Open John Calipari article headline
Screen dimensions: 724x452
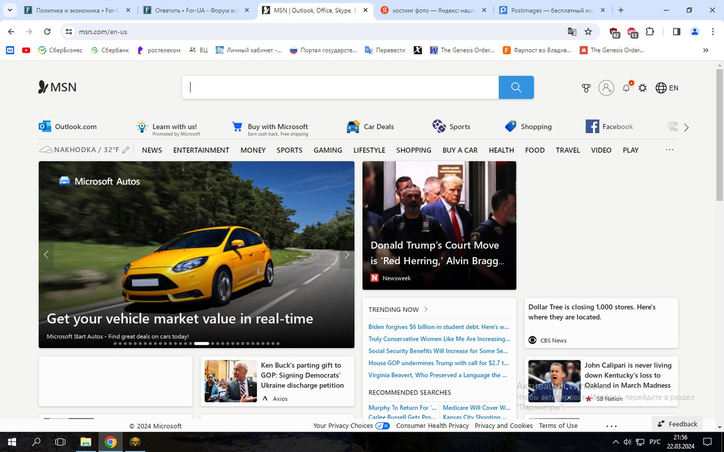[x=628, y=375]
